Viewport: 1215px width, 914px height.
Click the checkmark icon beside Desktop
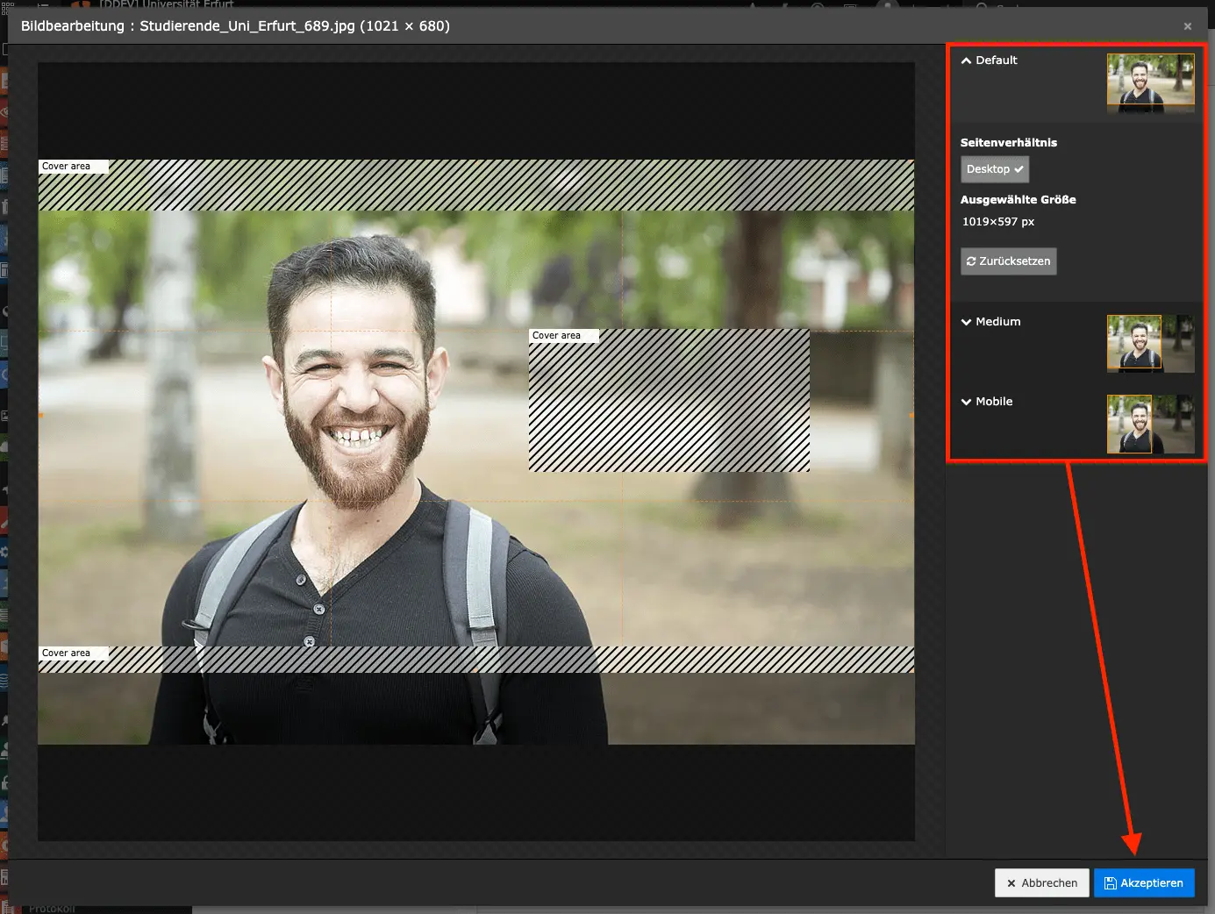coord(1018,169)
